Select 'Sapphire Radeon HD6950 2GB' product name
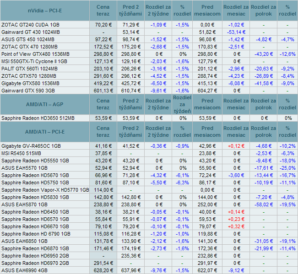The image size is (298, 274). (35, 256)
